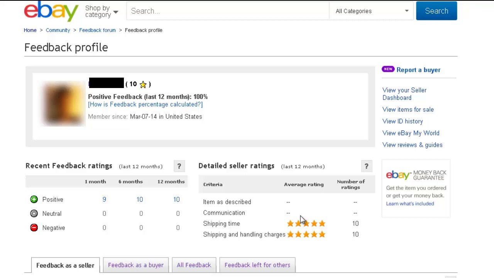Image resolution: width=494 pixels, height=278 pixels.
Task: Click into the Search text field
Action: 228,11
